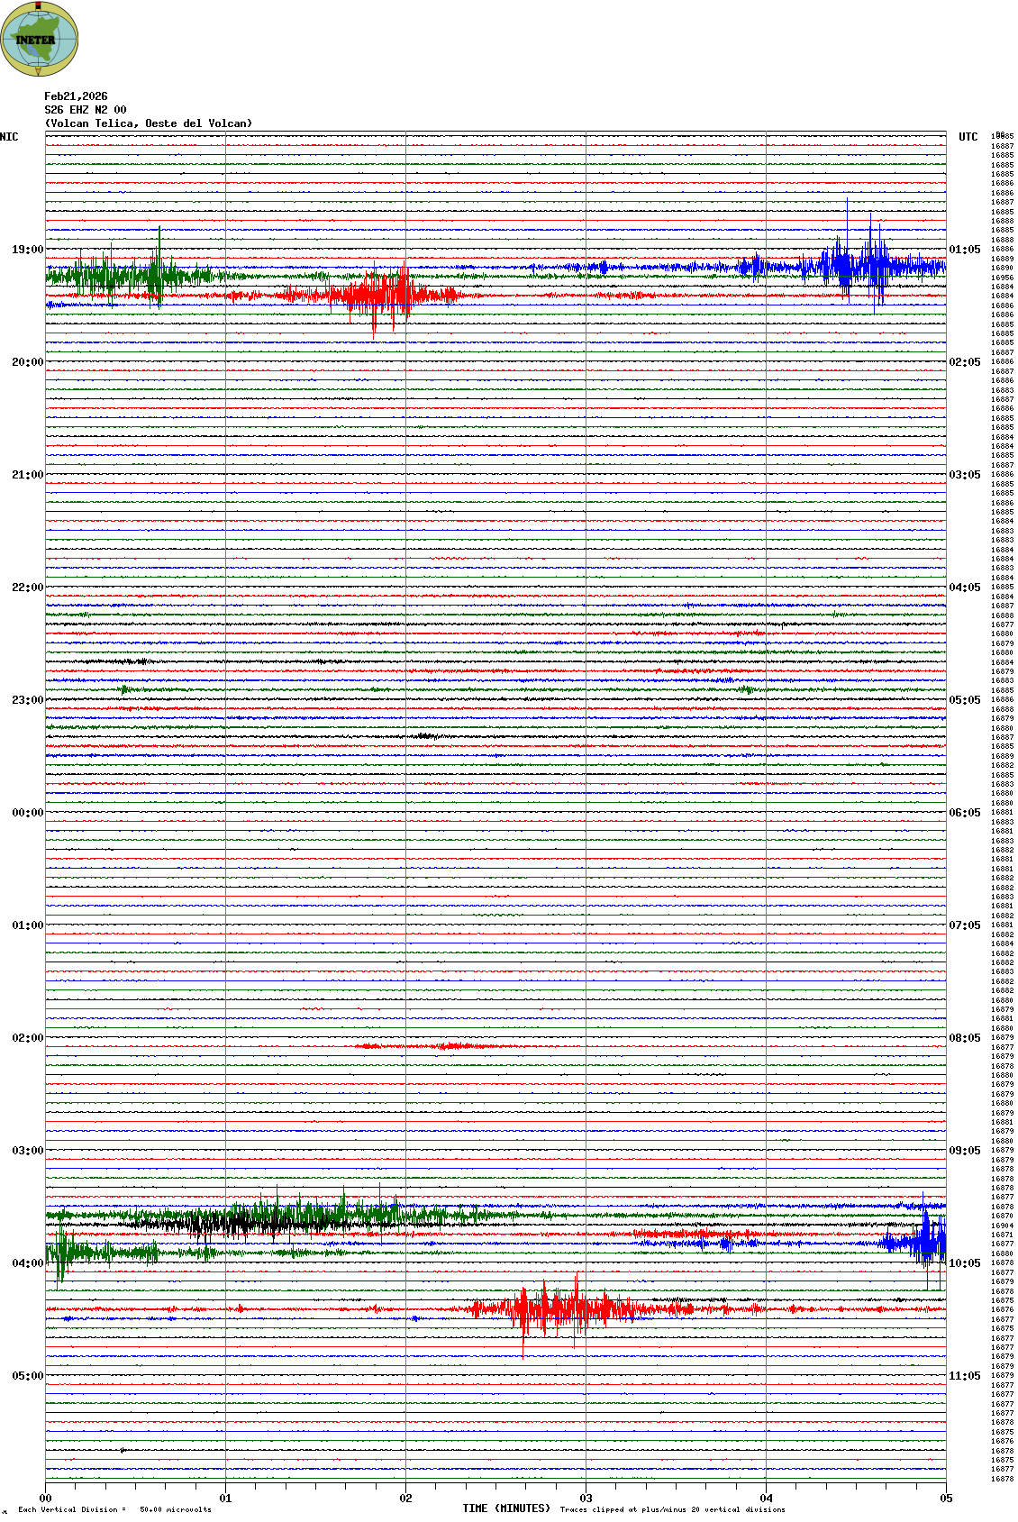Click the TIME (MINUTES) axis label

point(506,1508)
